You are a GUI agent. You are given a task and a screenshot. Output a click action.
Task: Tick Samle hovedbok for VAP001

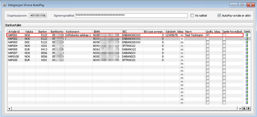click(x=224, y=35)
